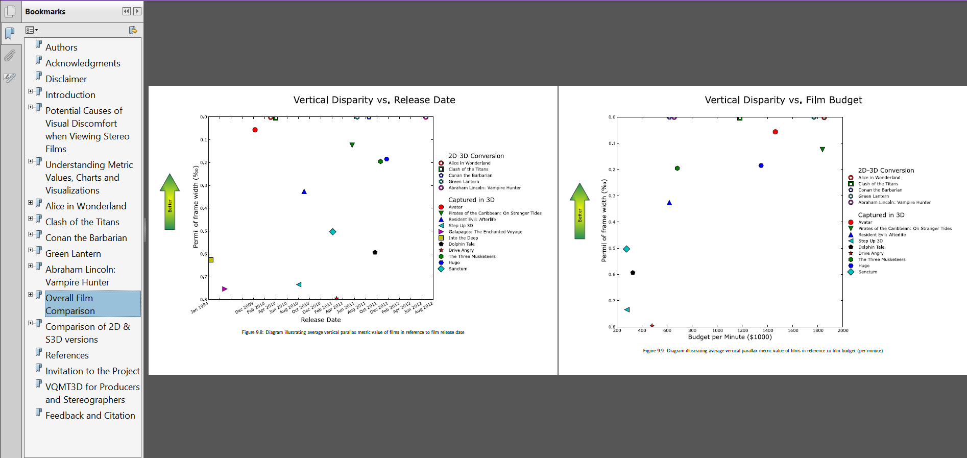Jump to Conan the Barbarian section
Viewport: 967px width, 458px height.
click(x=86, y=238)
